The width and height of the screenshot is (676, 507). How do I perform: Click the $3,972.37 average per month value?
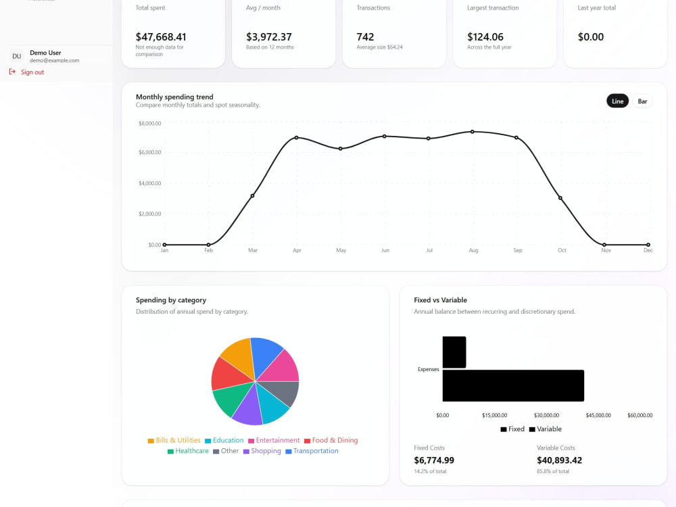(269, 37)
